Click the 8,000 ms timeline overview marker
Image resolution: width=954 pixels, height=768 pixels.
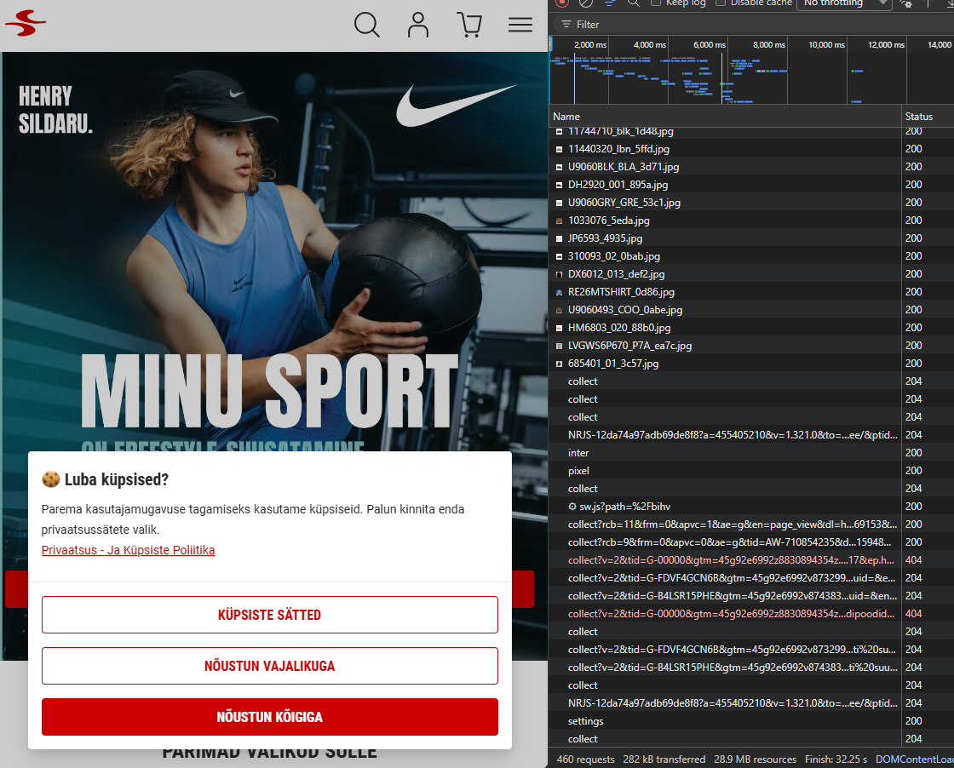tap(769, 45)
